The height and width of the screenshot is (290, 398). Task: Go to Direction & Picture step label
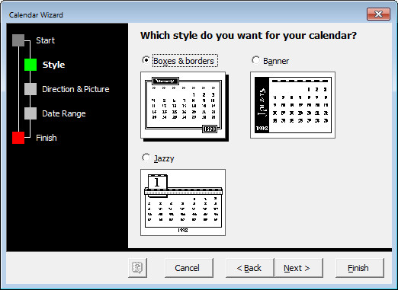pyautogui.click(x=75, y=89)
